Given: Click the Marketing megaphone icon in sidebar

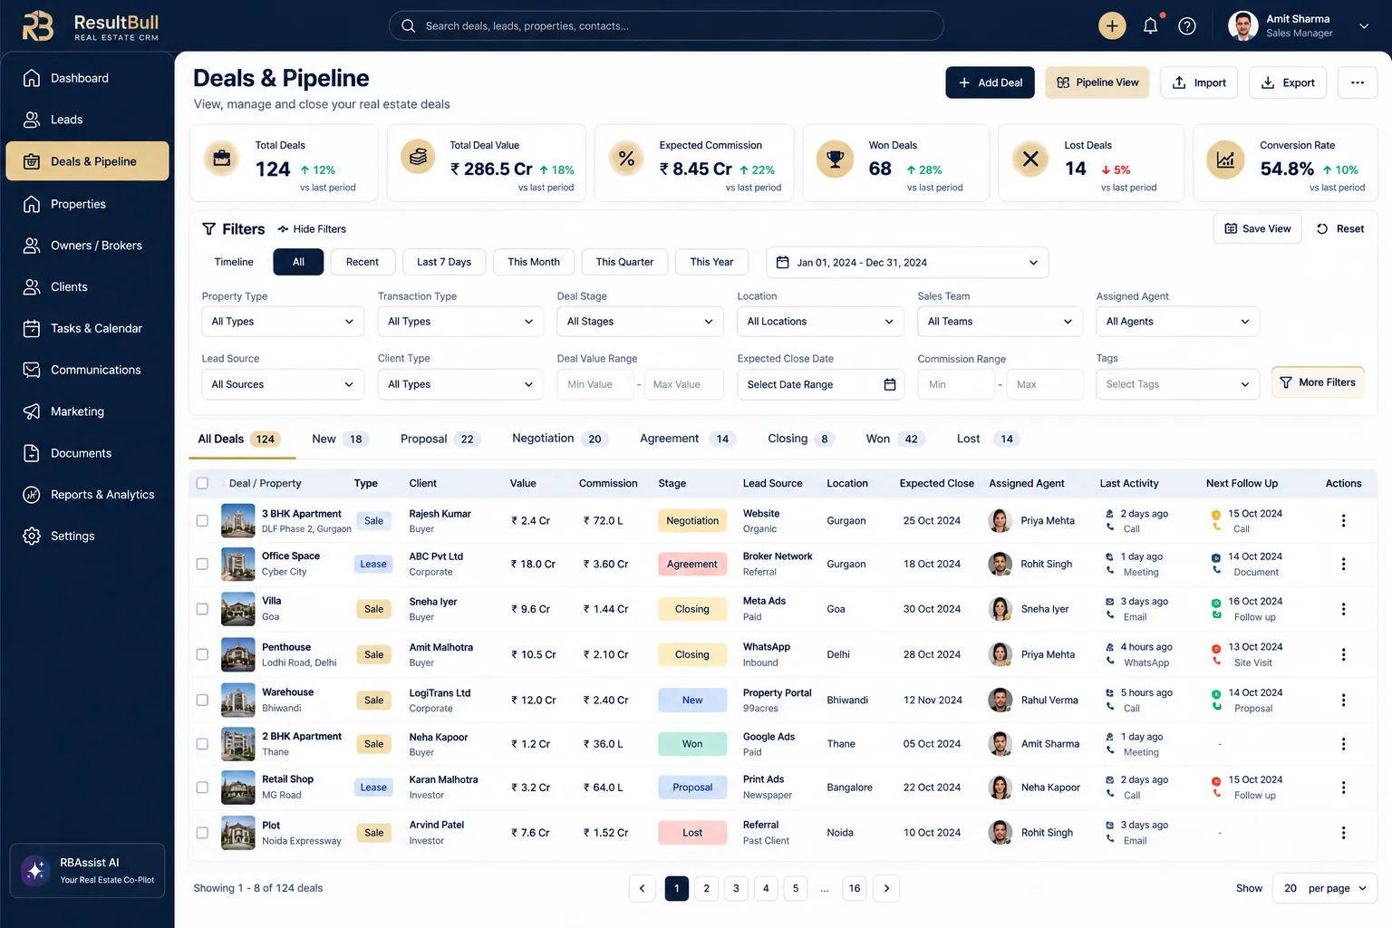Looking at the screenshot, I should (32, 411).
